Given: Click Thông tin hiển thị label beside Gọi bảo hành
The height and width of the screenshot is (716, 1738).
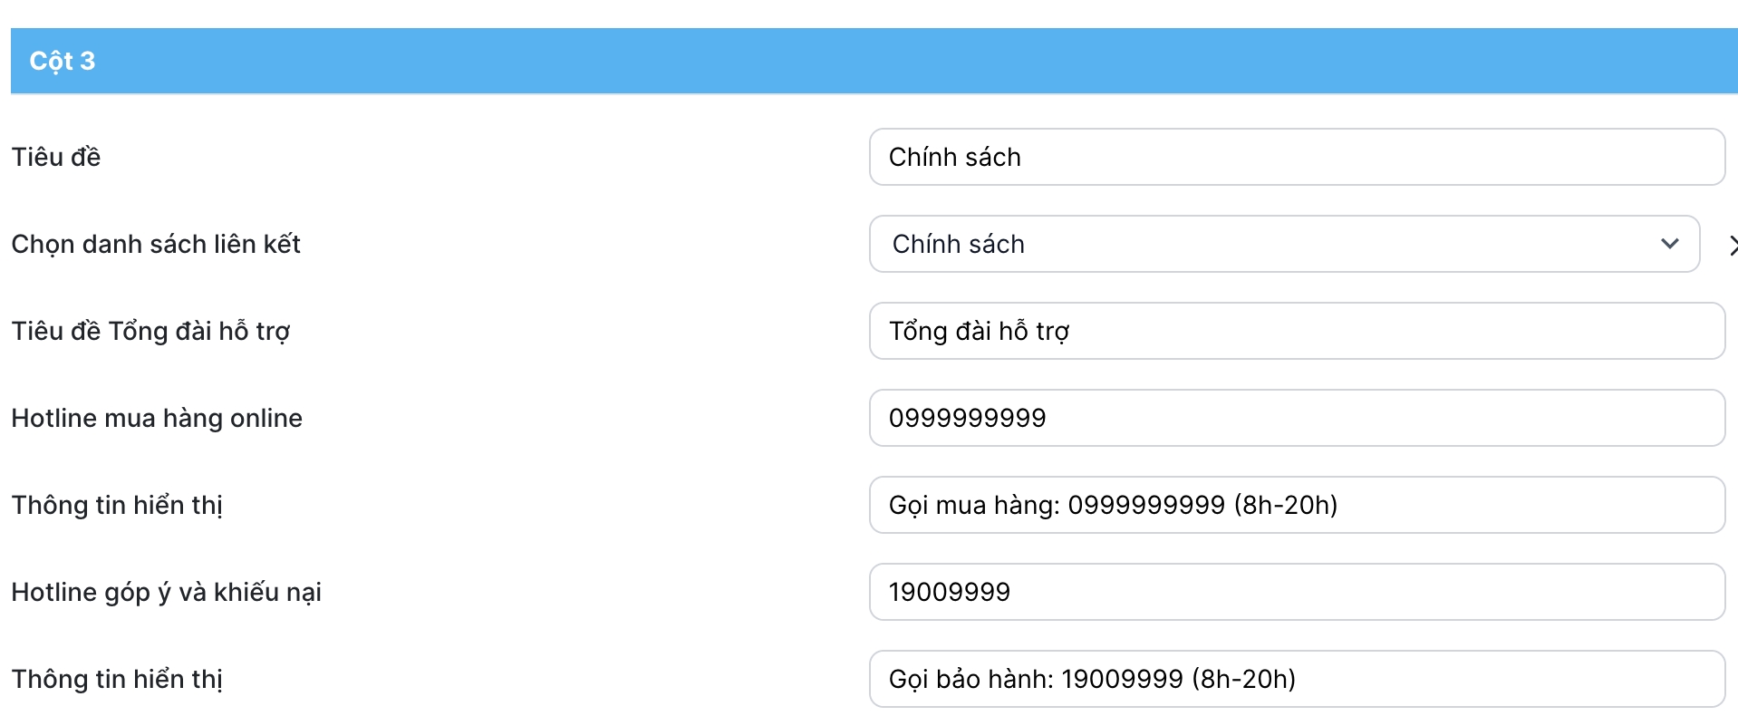Looking at the screenshot, I should click(x=117, y=679).
